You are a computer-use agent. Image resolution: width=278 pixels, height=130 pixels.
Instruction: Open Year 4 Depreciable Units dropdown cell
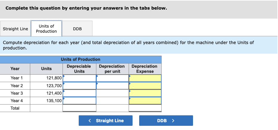pos(79,101)
